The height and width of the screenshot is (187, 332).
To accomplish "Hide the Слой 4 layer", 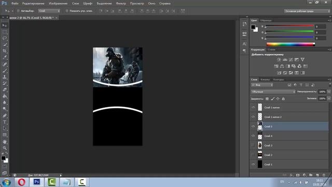I will (253, 136).
